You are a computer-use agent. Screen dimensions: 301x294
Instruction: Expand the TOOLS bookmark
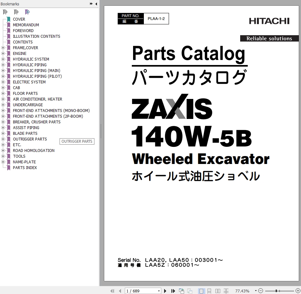point(3,156)
